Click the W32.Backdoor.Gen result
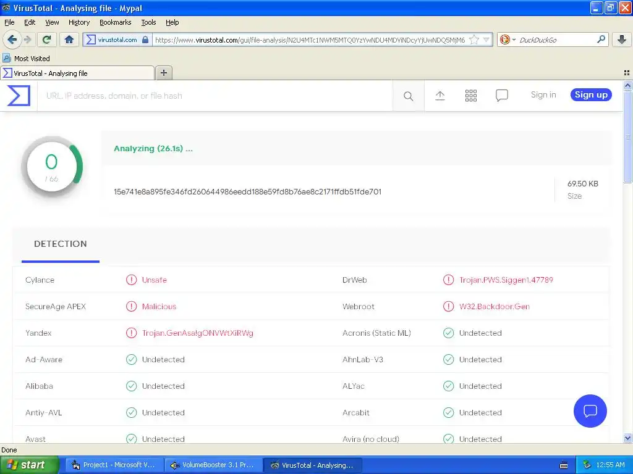 click(494, 306)
